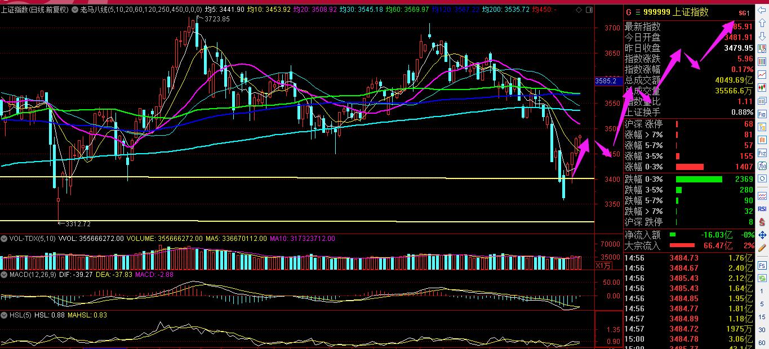This screenshot has height=349, width=769.
Task: Click the 999999 上证指数 stock name header
Action: (x=675, y=12)
